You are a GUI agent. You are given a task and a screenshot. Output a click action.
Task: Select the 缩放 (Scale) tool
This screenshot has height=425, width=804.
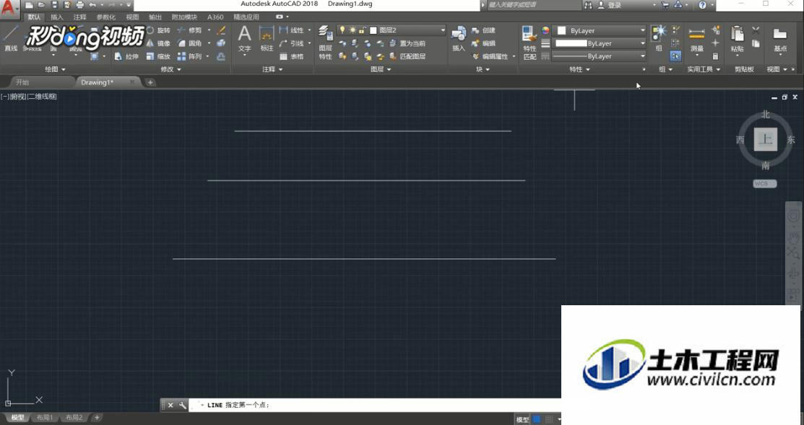pyautogui.click(x=158, y=56)
